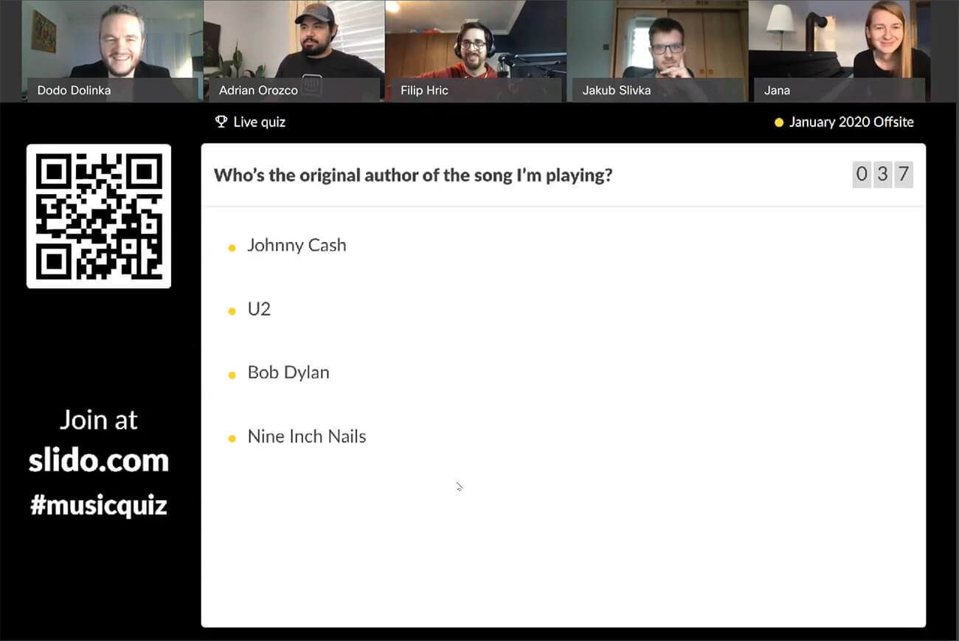The height and width of the screenshot is (641, 959).
Task: Click the QR code image
Action: click(99, 216)
